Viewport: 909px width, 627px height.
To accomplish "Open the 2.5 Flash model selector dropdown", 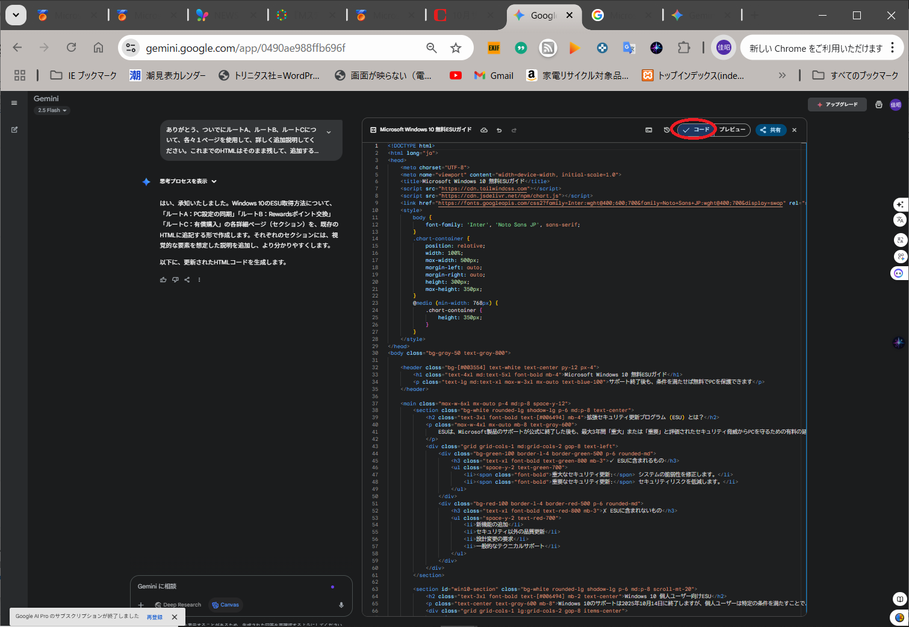I will [52, 110].
